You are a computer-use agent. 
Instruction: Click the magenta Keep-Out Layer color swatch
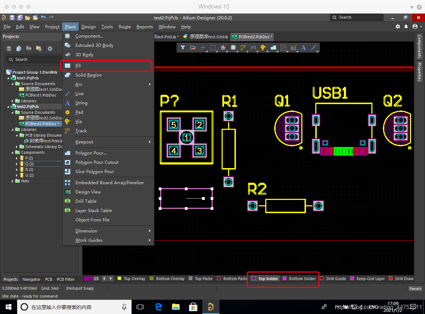(x=352, y=279)
